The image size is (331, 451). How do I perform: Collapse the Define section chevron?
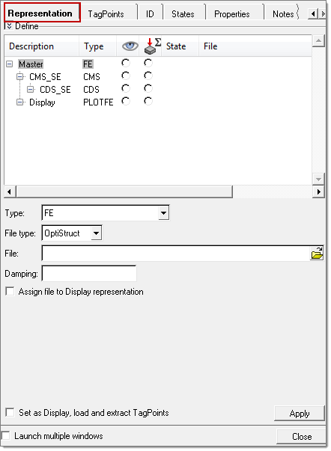pos(9,26)
